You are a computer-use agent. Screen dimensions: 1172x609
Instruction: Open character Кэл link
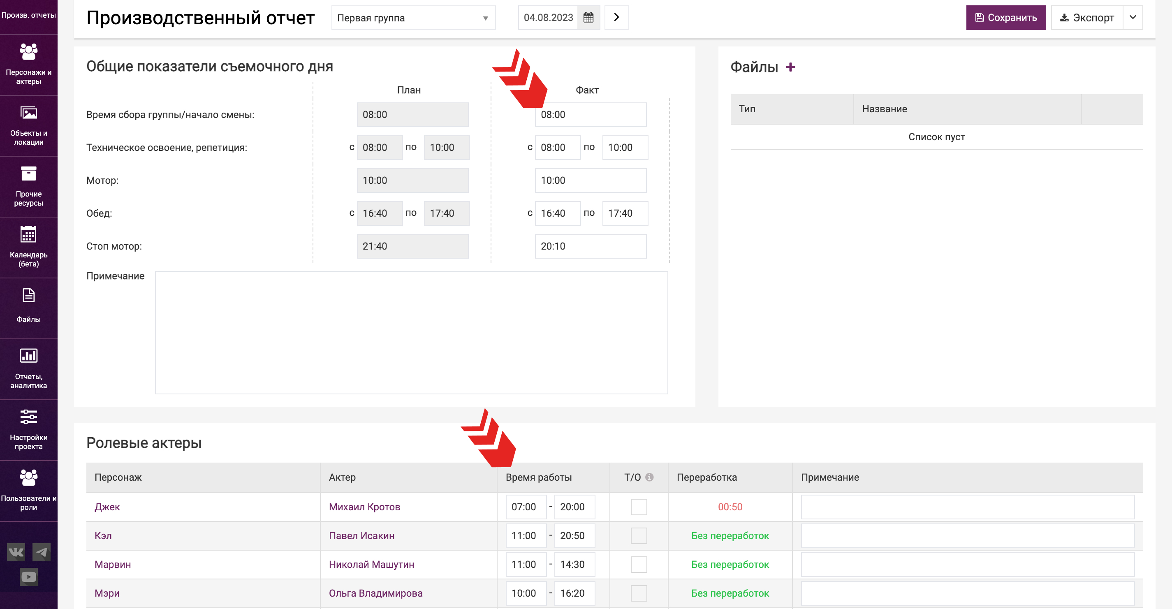[103, 536]
